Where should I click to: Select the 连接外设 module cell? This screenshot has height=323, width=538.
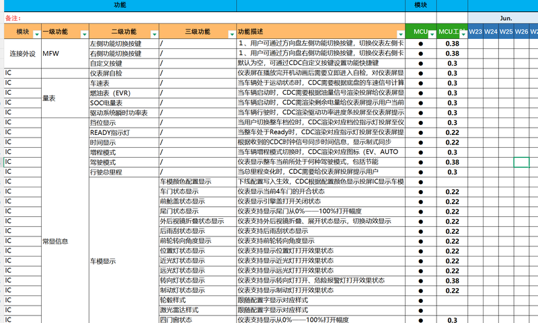(23, 54)
